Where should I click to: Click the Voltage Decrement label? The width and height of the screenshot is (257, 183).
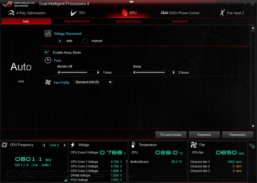point(68,34)
